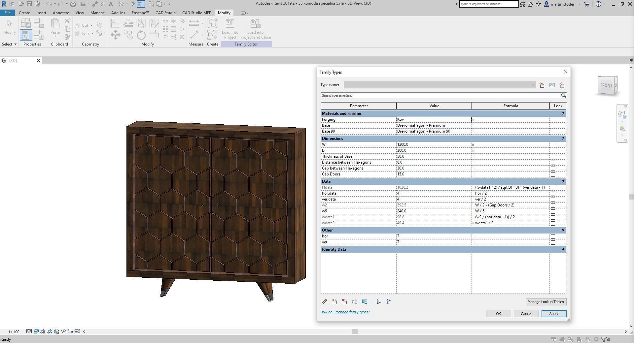The height and width of the screenshot is (343, 634).
Task: Open the edit parameter pencil icon
Action: 325,301
